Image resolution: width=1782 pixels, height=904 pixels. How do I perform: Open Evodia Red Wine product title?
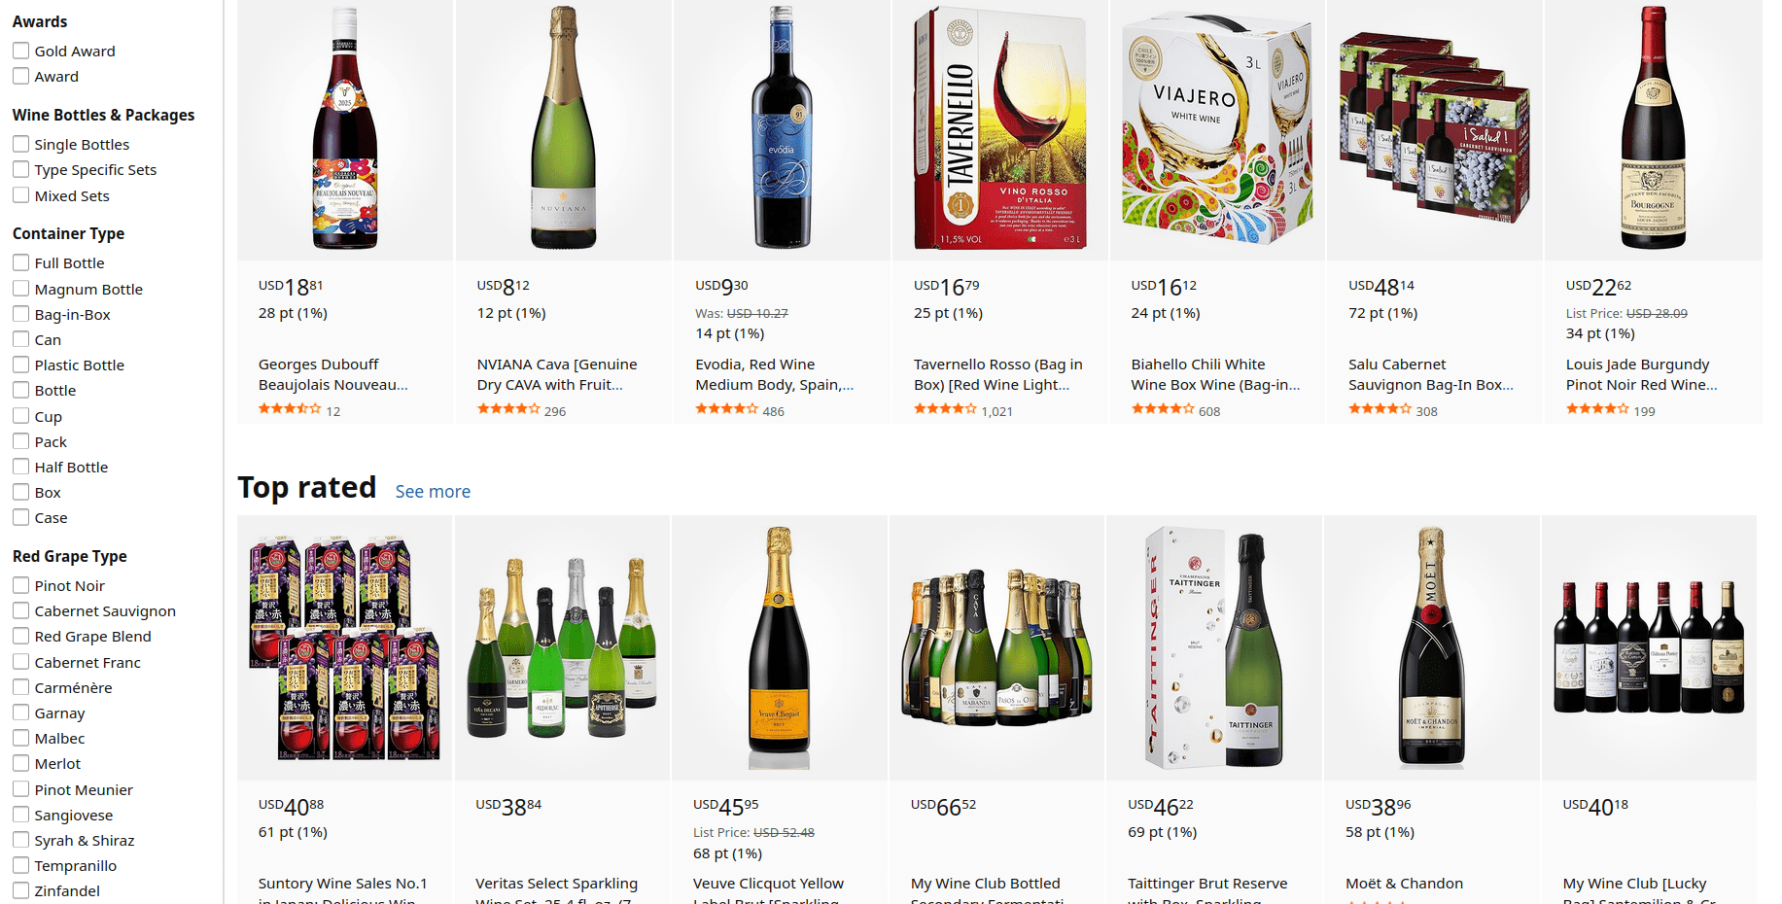tap(775, 374)
